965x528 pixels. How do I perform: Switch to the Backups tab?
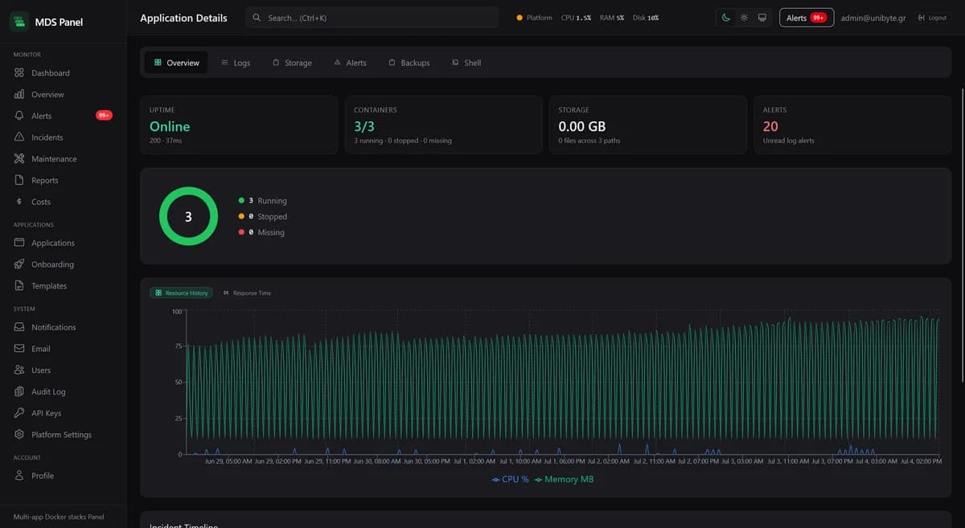(x=409, y=63)
